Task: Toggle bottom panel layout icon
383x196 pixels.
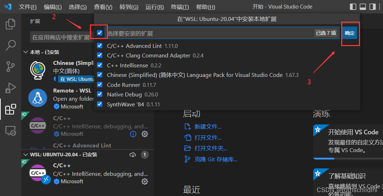Action: [363, 7]
